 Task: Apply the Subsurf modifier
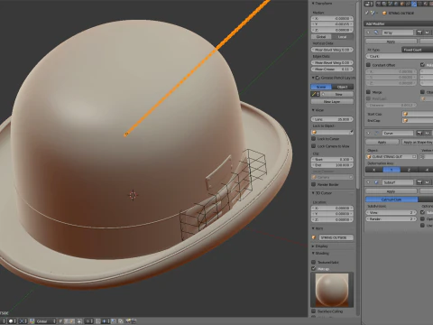391,191
